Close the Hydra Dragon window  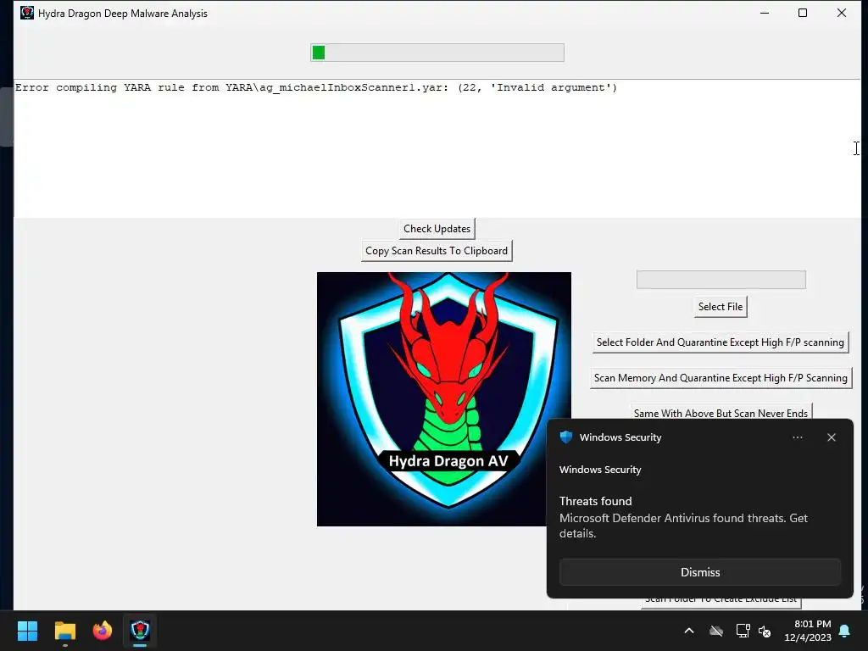pos(842,13)
